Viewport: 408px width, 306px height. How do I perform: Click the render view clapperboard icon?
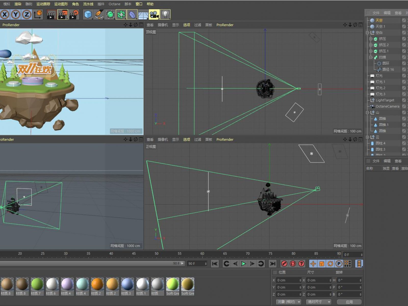tap(52, 15)
